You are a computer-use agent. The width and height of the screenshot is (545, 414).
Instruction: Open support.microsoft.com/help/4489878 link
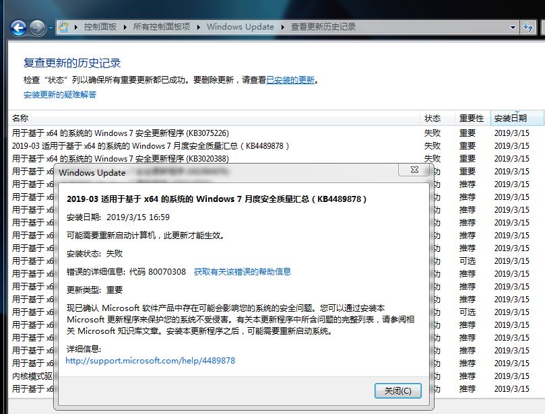click(x=150, y=361)
